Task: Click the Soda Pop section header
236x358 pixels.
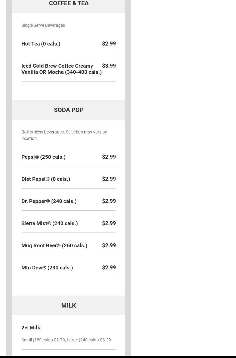Action: 69,110
